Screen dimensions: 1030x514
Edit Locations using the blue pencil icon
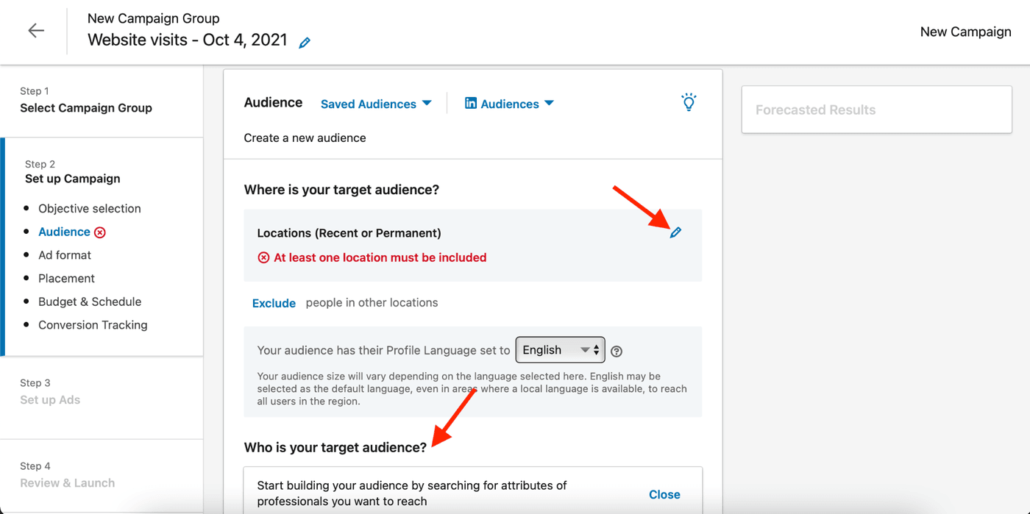coord(676,232)
